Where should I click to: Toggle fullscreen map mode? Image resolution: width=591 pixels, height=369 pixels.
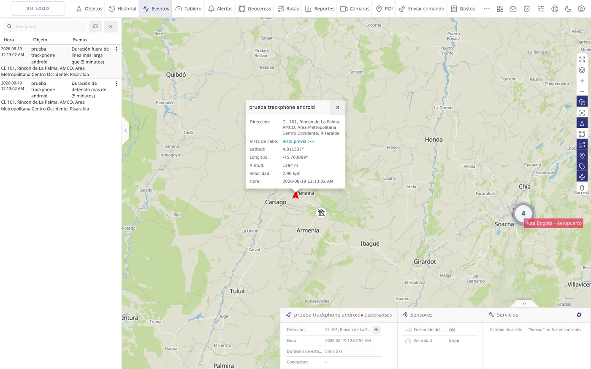[582, 59]
